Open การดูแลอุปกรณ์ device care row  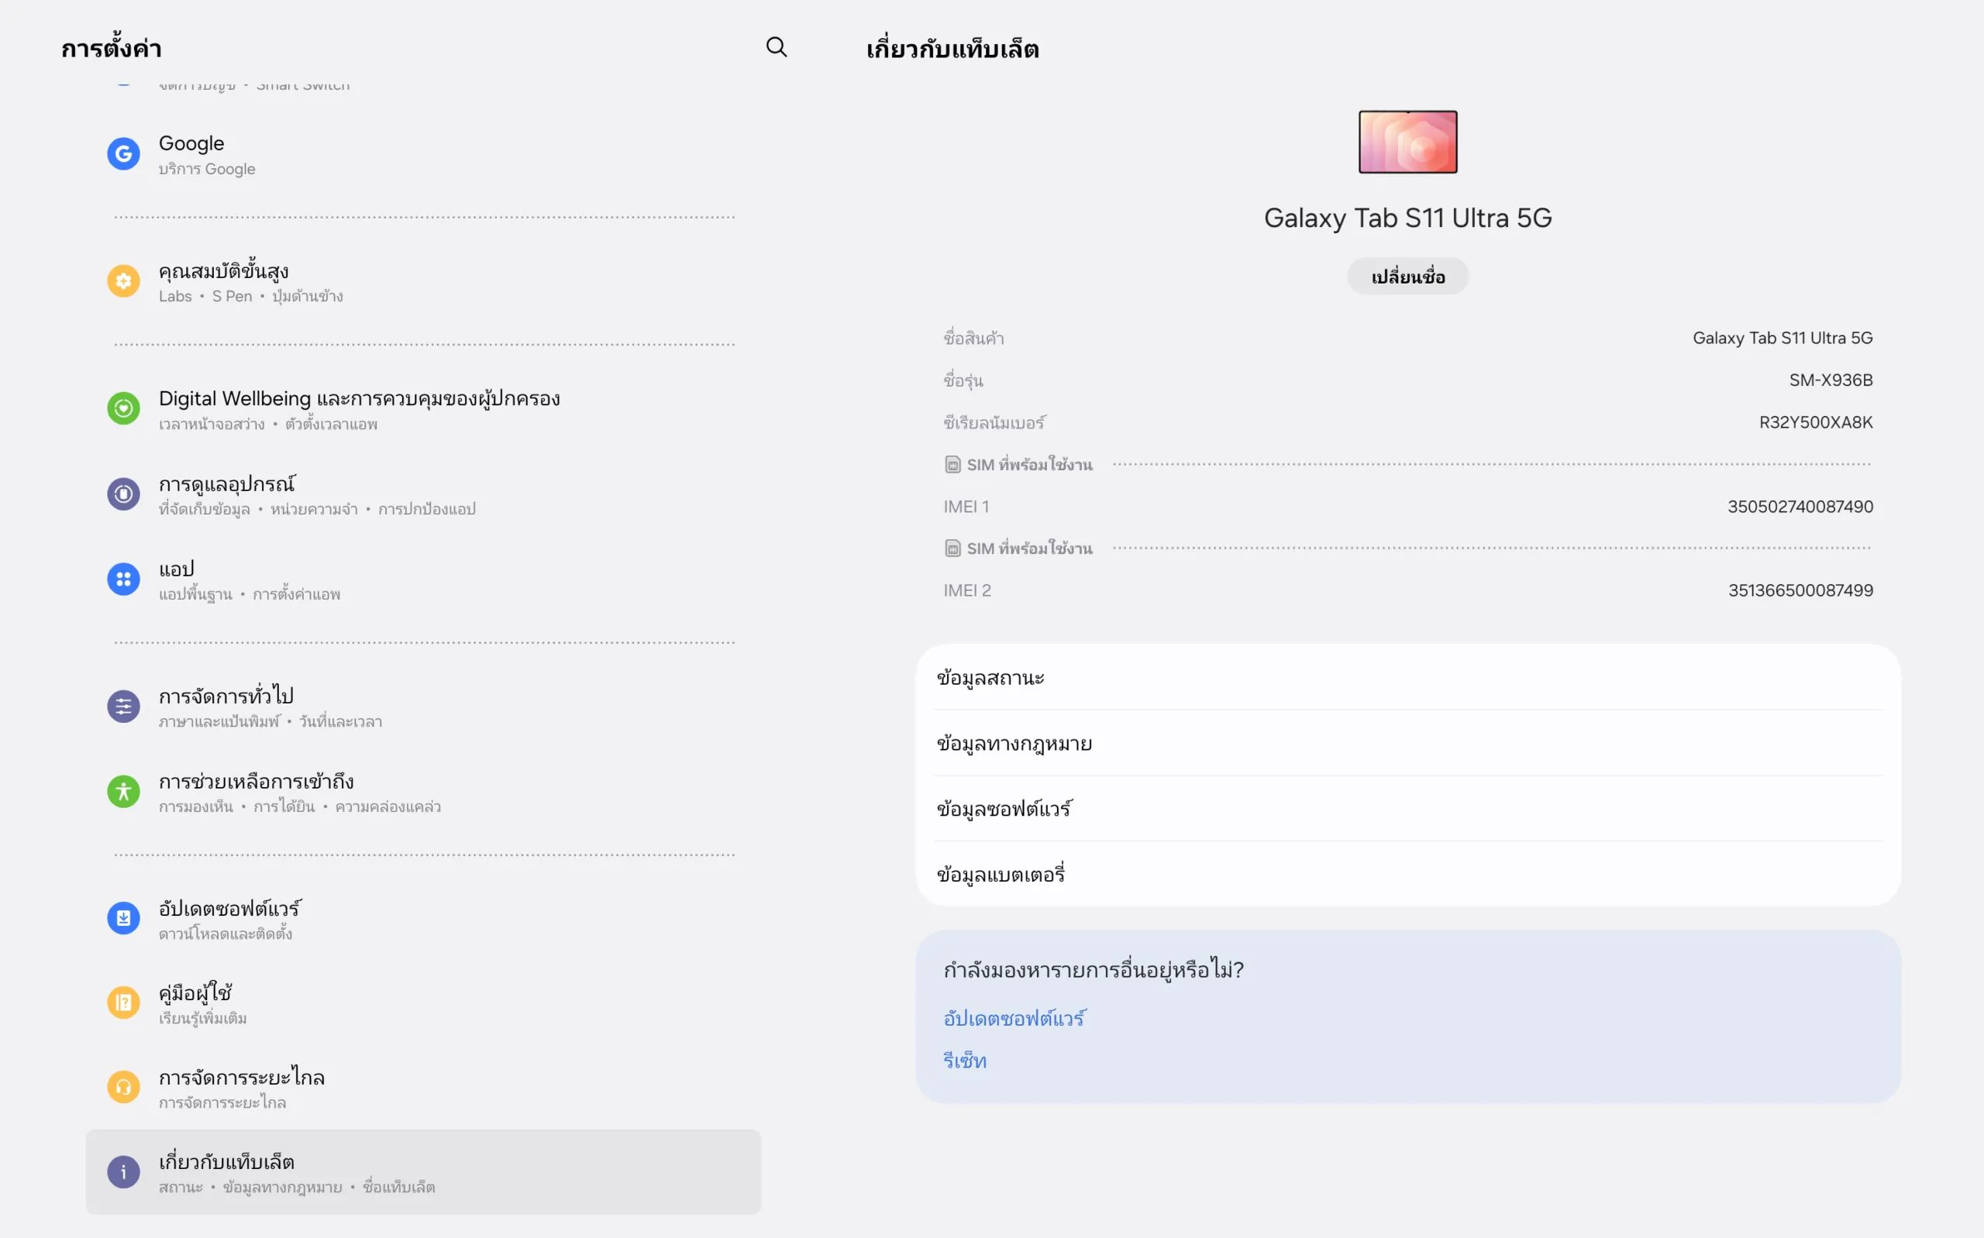pyautogui.click(x=423, y=494)
